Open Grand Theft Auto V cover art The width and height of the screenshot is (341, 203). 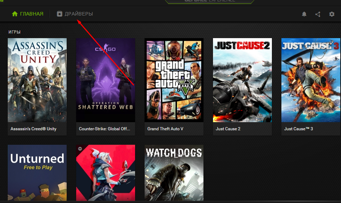(174, 80)
